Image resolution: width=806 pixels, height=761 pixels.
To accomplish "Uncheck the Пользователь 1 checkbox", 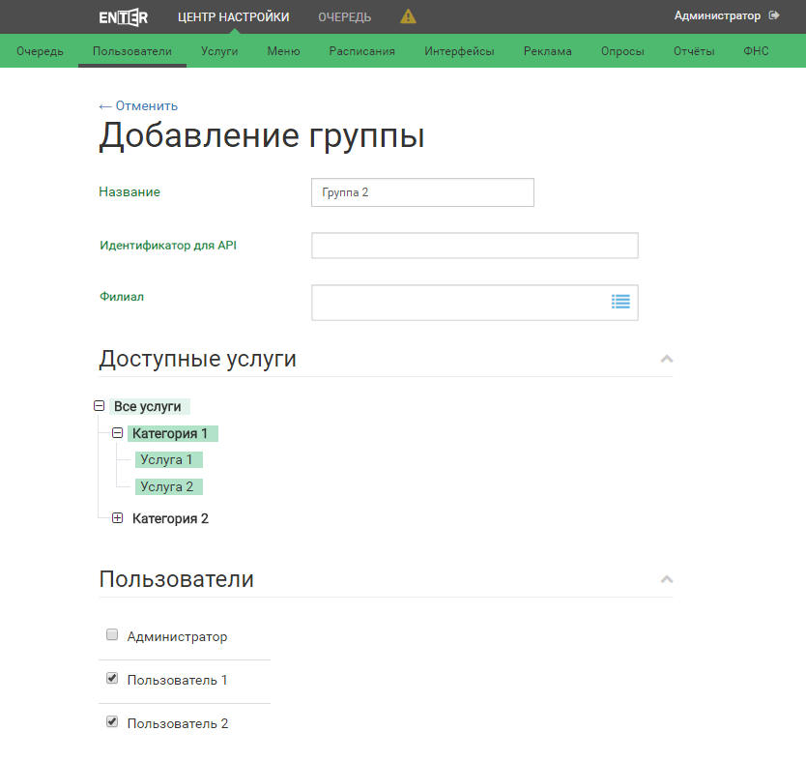I will [112, 679].
